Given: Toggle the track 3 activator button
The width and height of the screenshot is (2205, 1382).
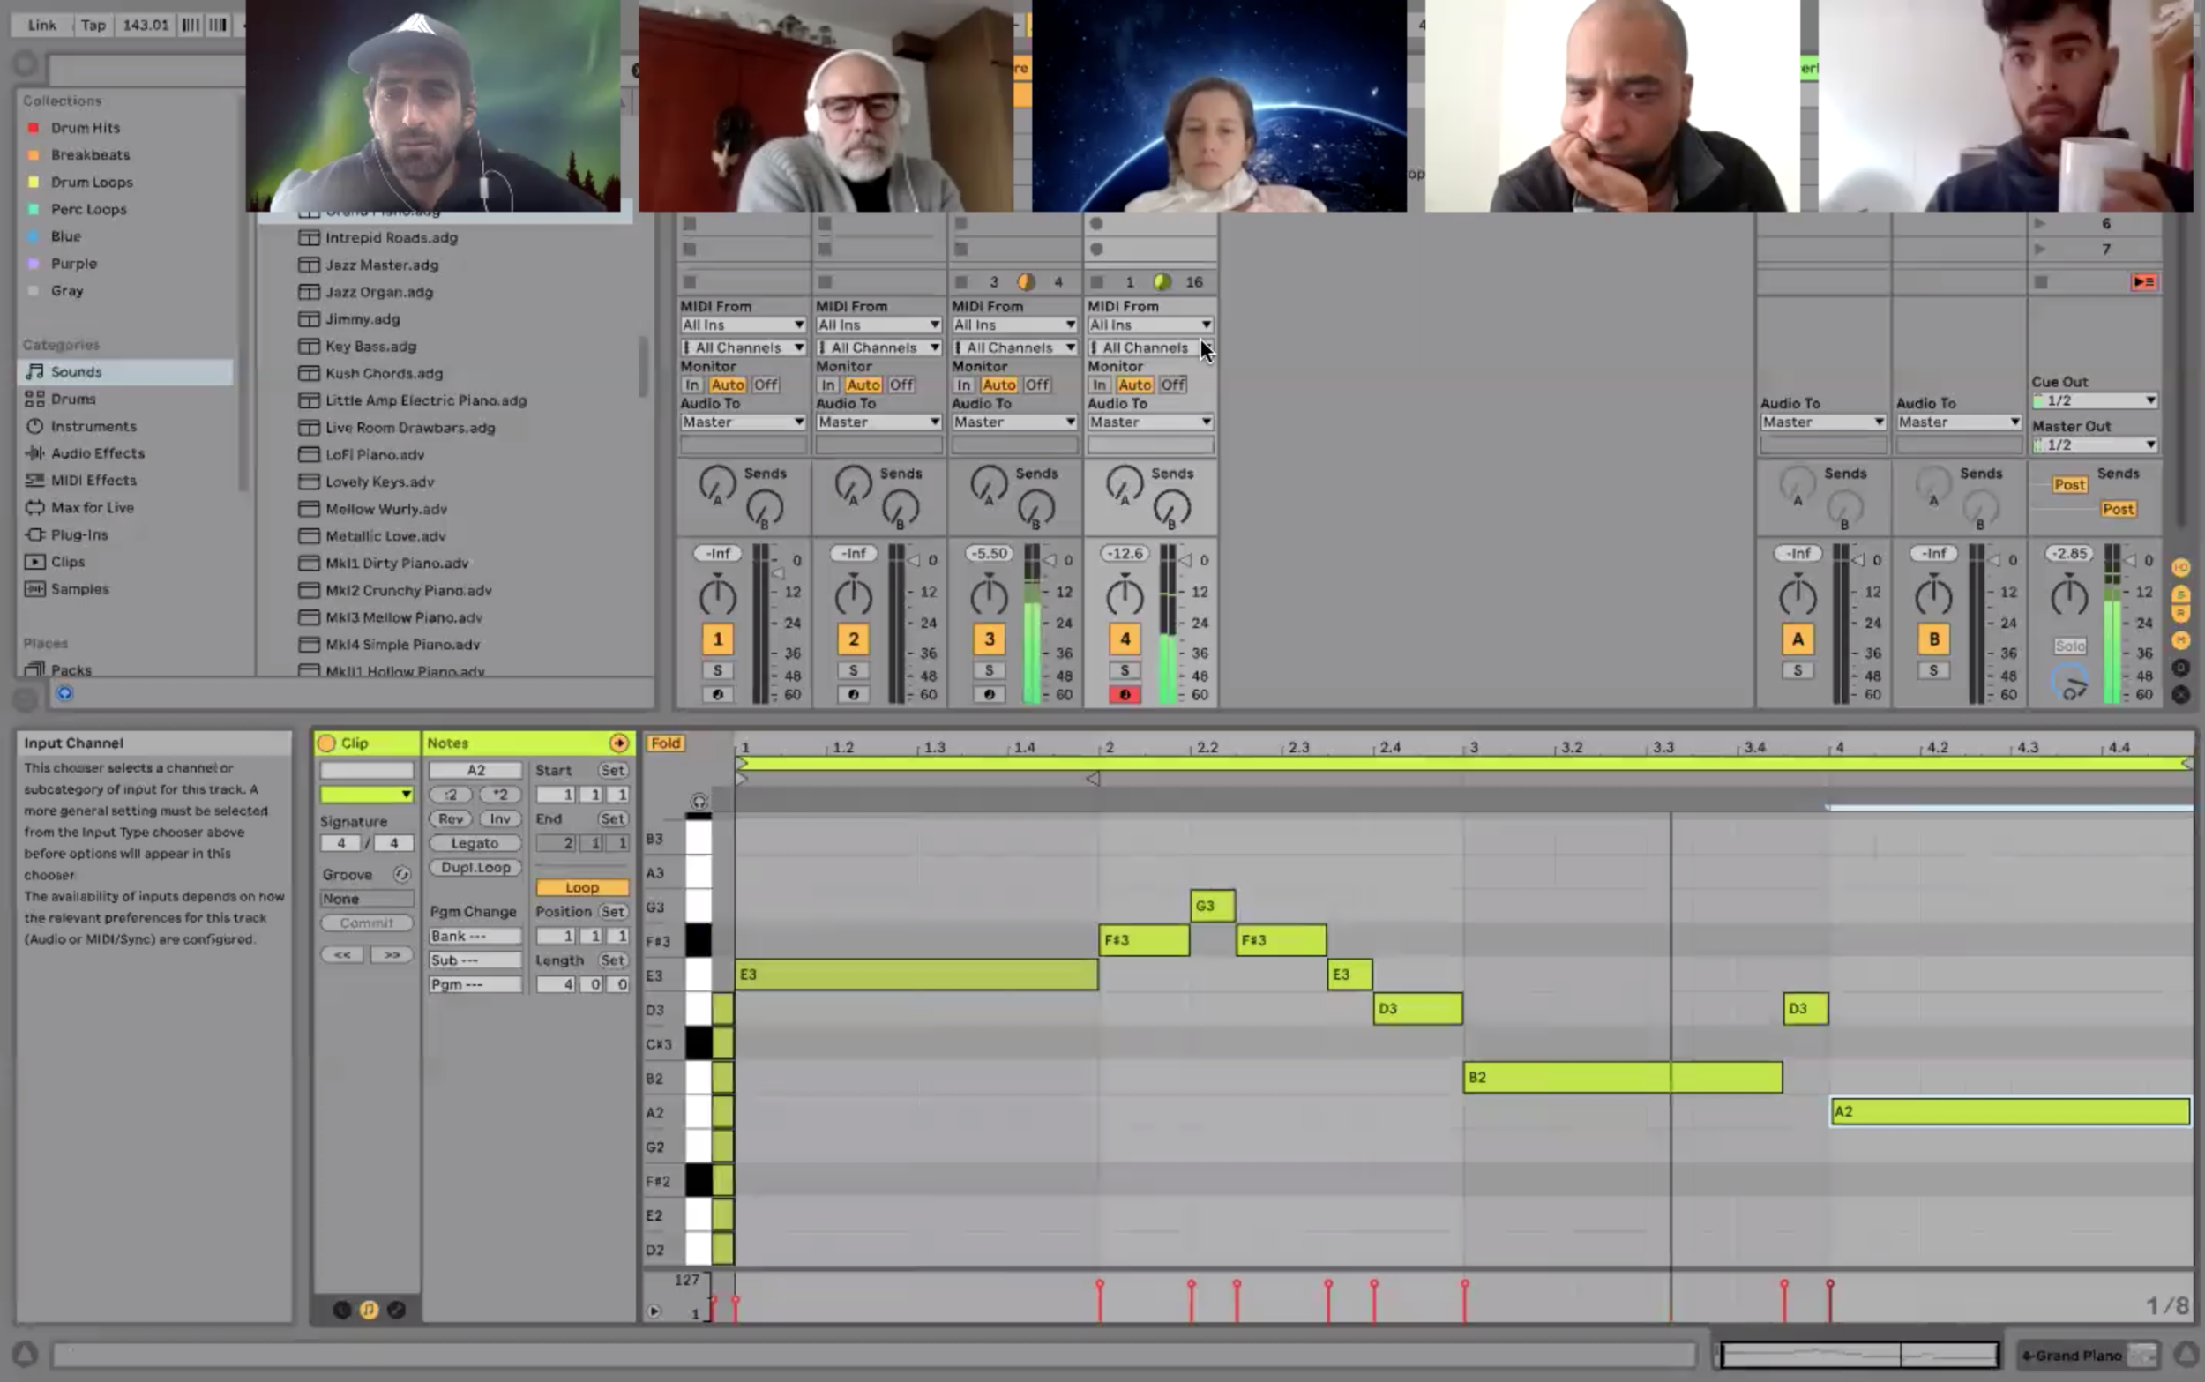Looking at the screenshot, I should [x=989, y=639].
